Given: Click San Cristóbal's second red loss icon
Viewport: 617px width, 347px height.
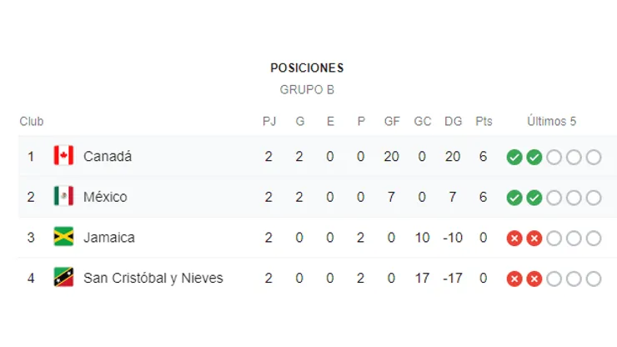Looking at the screenshot, I should click(x=534, y=279).
